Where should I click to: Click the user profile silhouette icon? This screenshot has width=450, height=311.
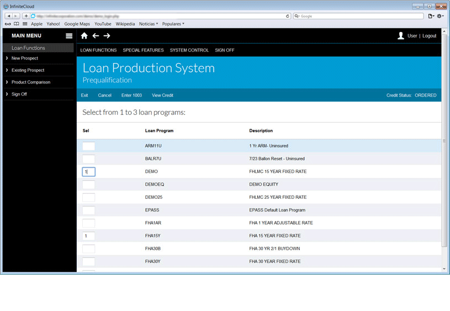coord(401,36)
